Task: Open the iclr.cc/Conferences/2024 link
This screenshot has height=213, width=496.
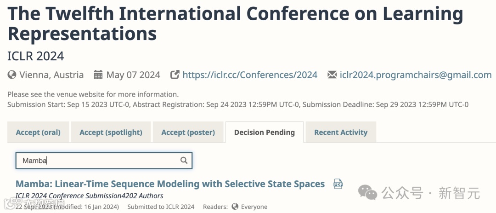Action: (250, 75)
